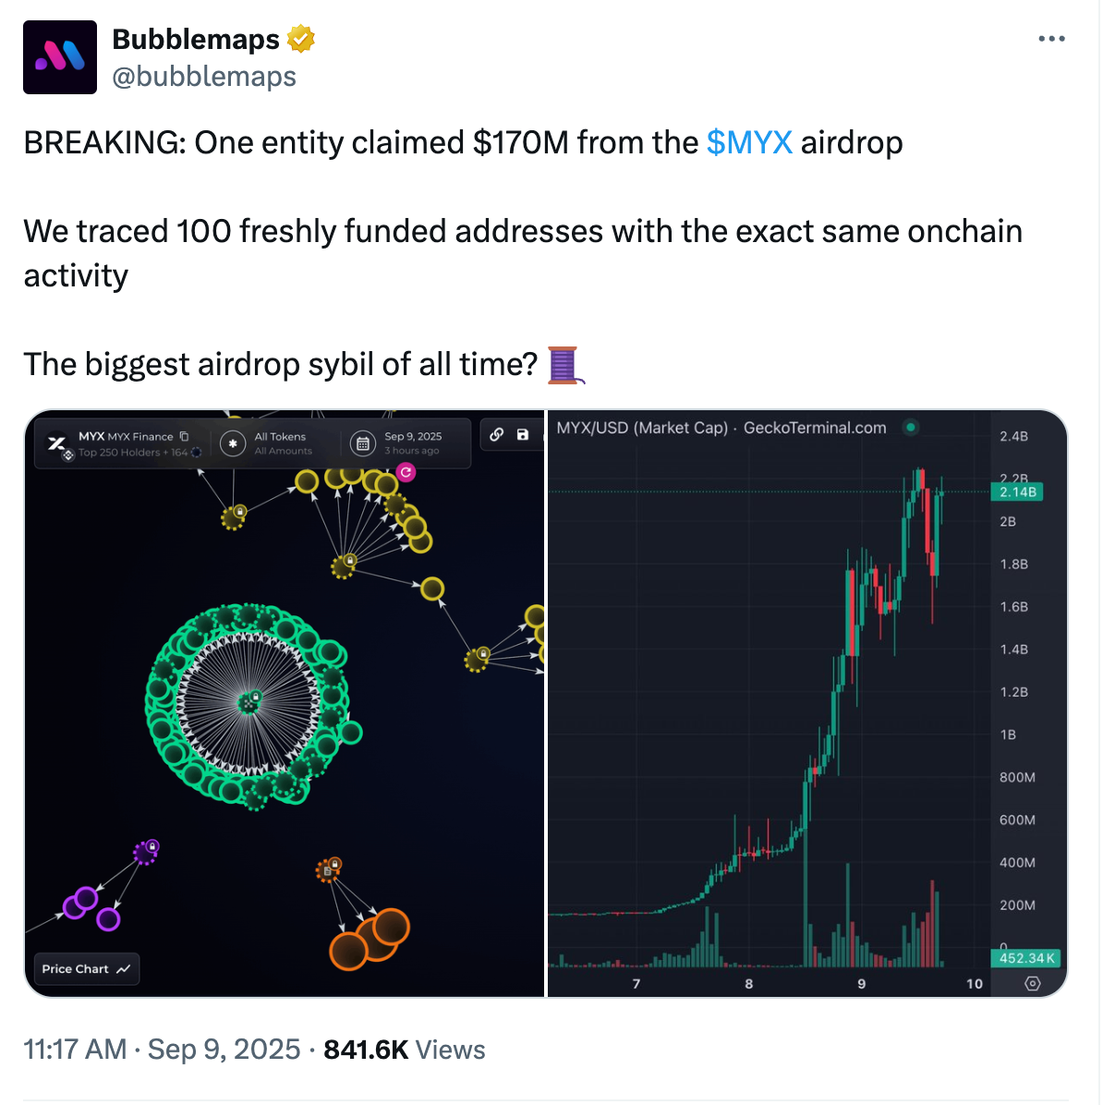
Task: Open chart settings via the hexagon icon
Action: (x=1032, y=984)
